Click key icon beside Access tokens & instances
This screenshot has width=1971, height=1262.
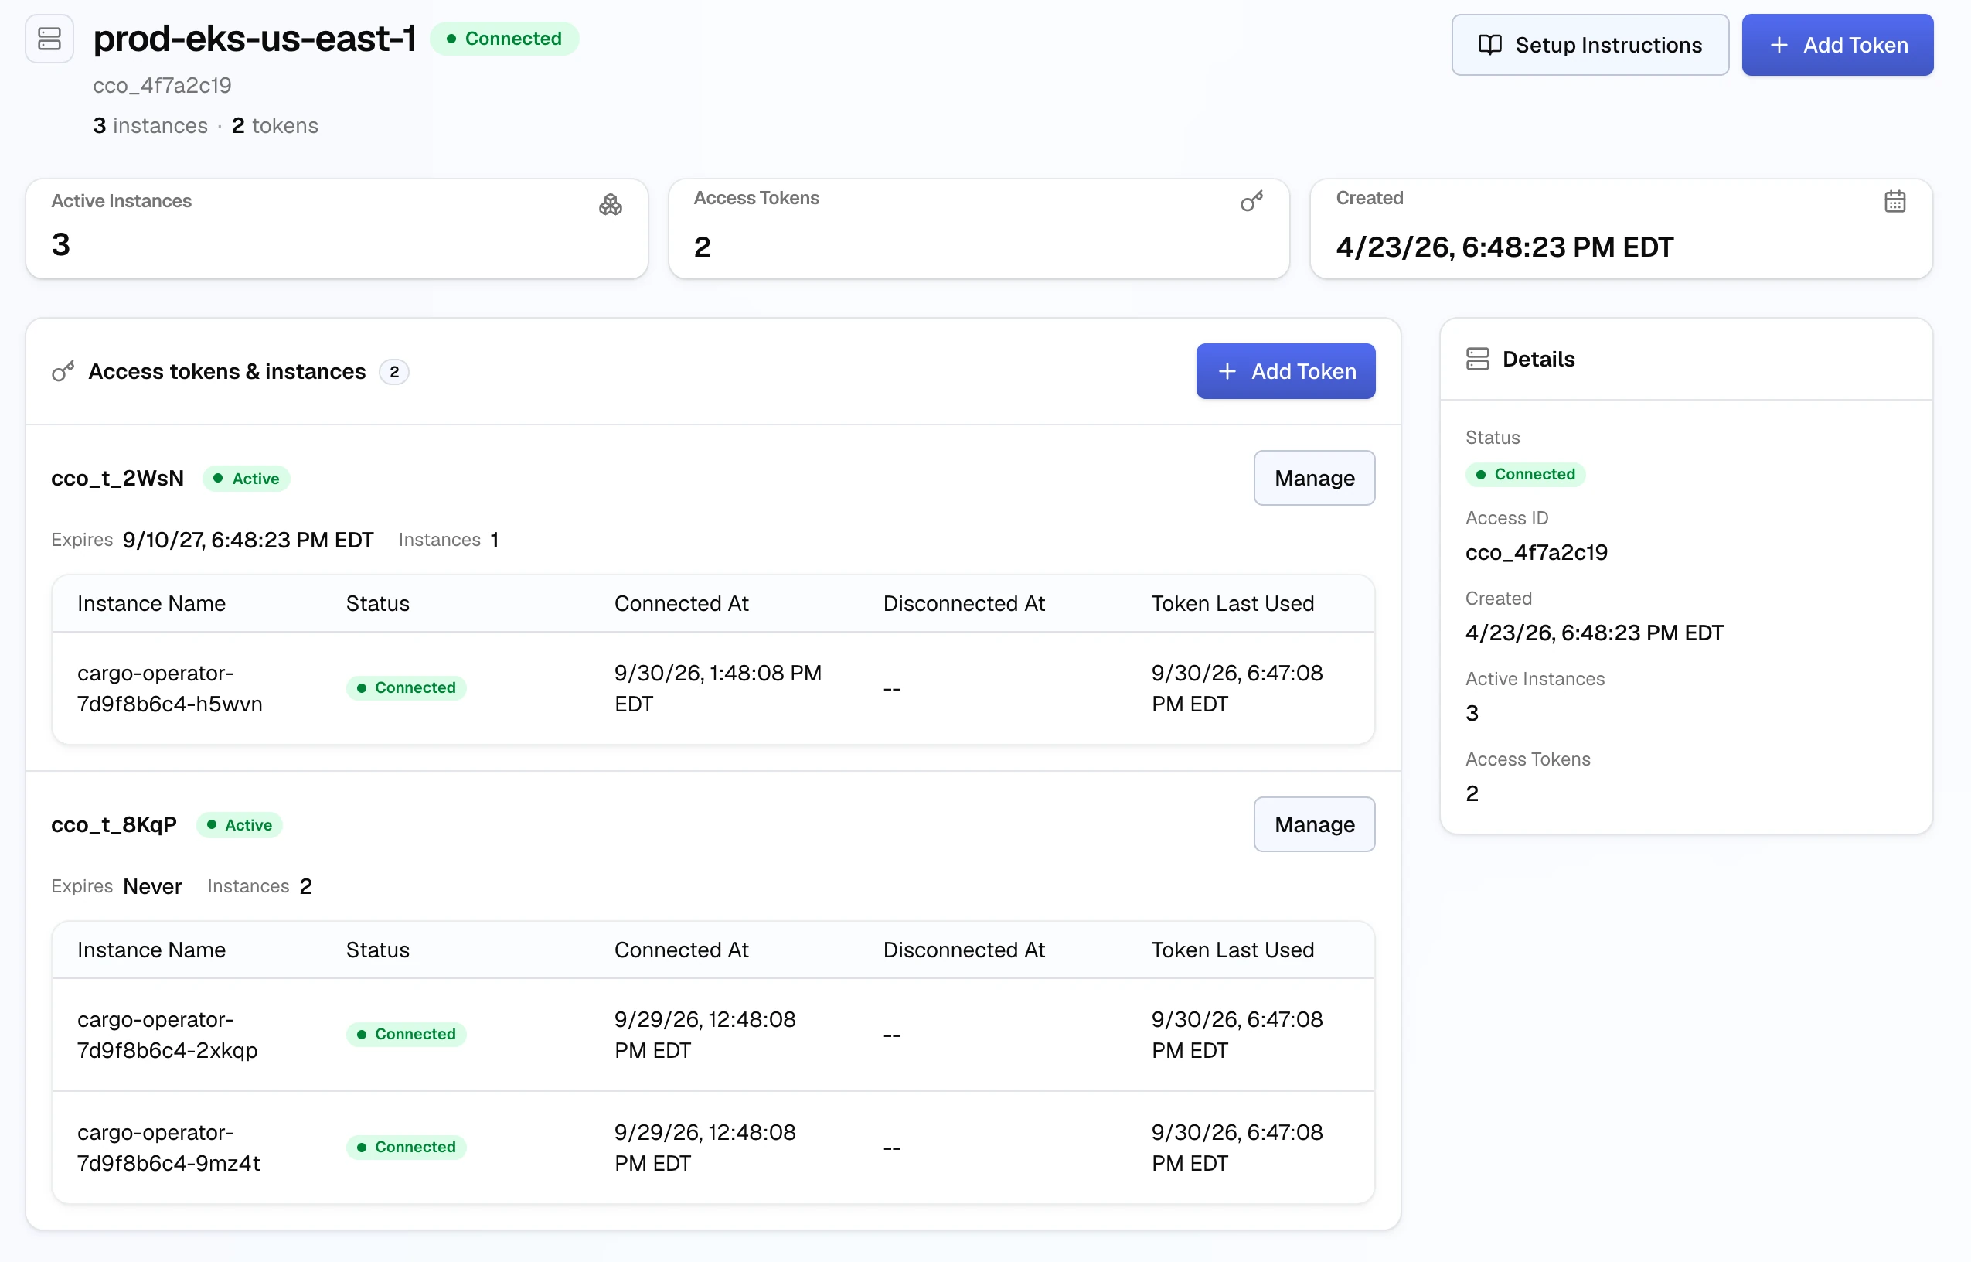click(x=63, y=371)
